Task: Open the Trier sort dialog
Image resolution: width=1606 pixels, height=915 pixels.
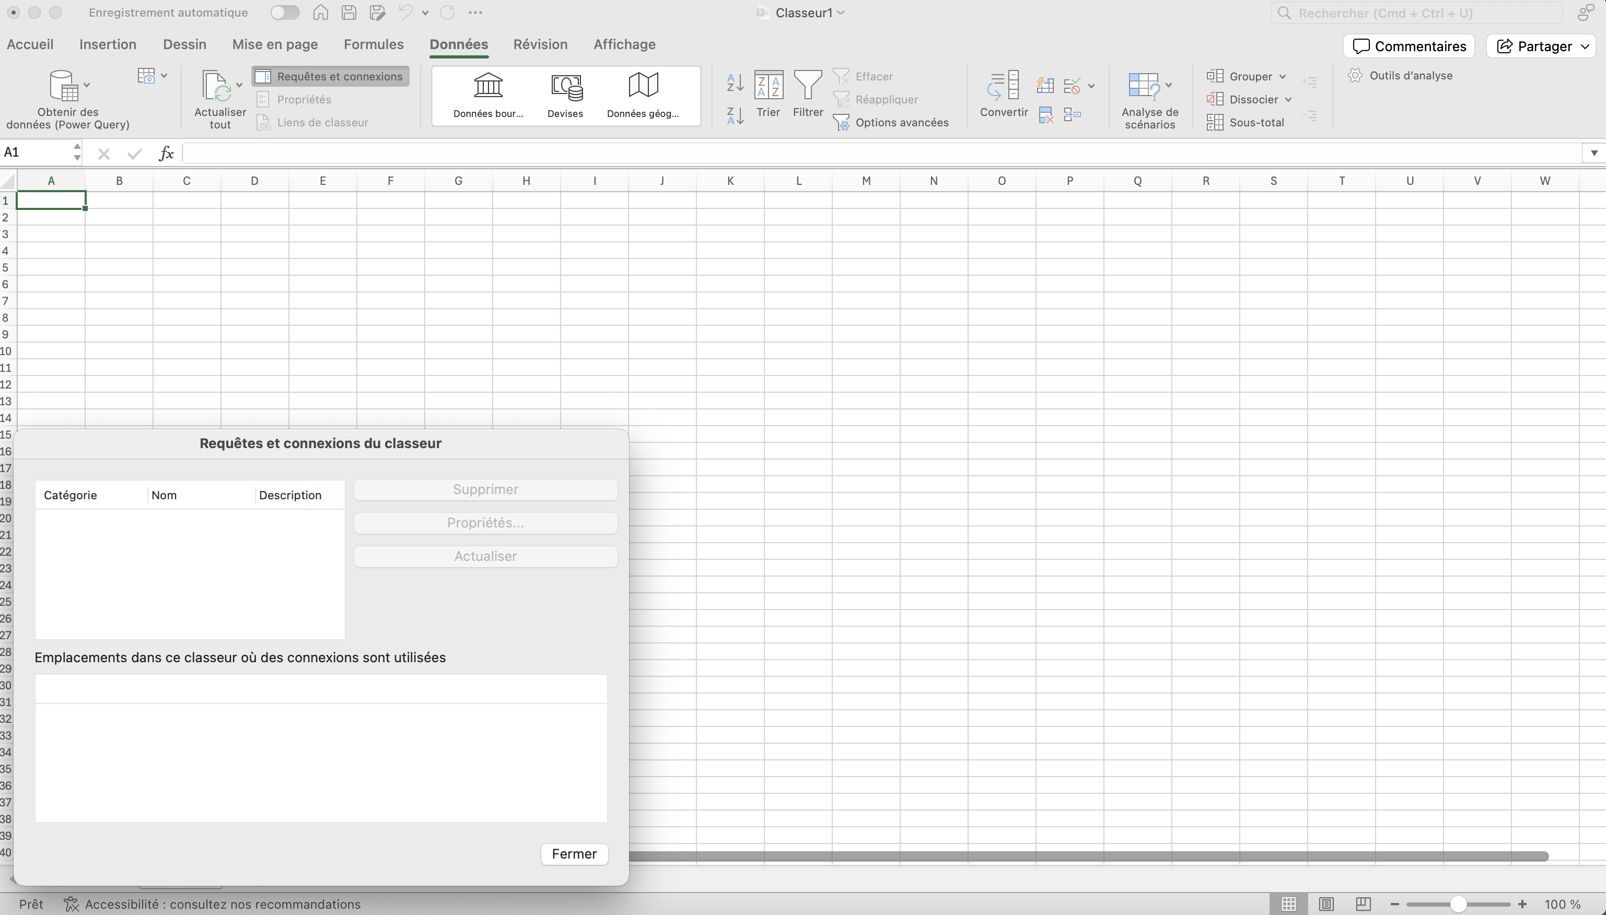Action: click(x=768, y=86)
